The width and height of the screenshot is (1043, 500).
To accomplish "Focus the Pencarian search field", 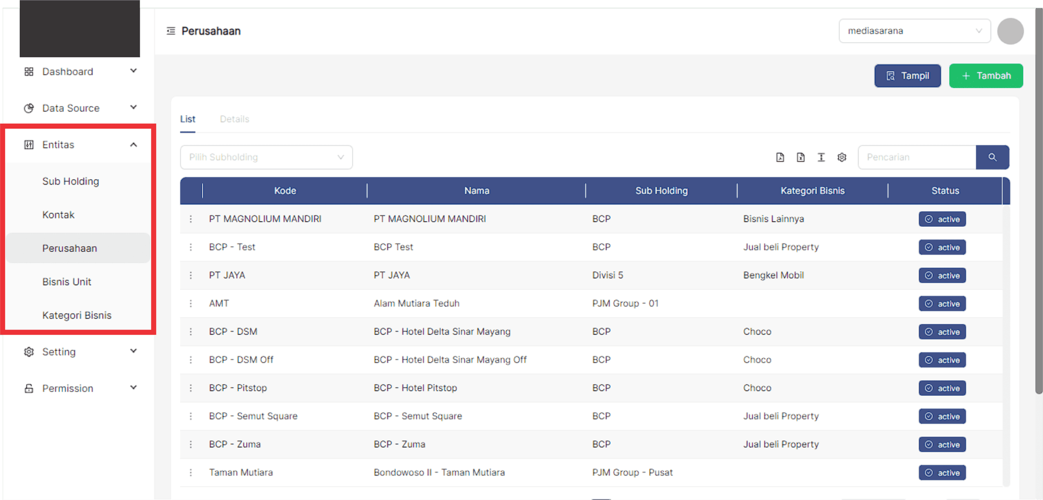I will tap(916, 157).
